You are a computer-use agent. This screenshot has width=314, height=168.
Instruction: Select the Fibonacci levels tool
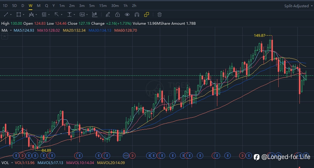tap(44, 14)
